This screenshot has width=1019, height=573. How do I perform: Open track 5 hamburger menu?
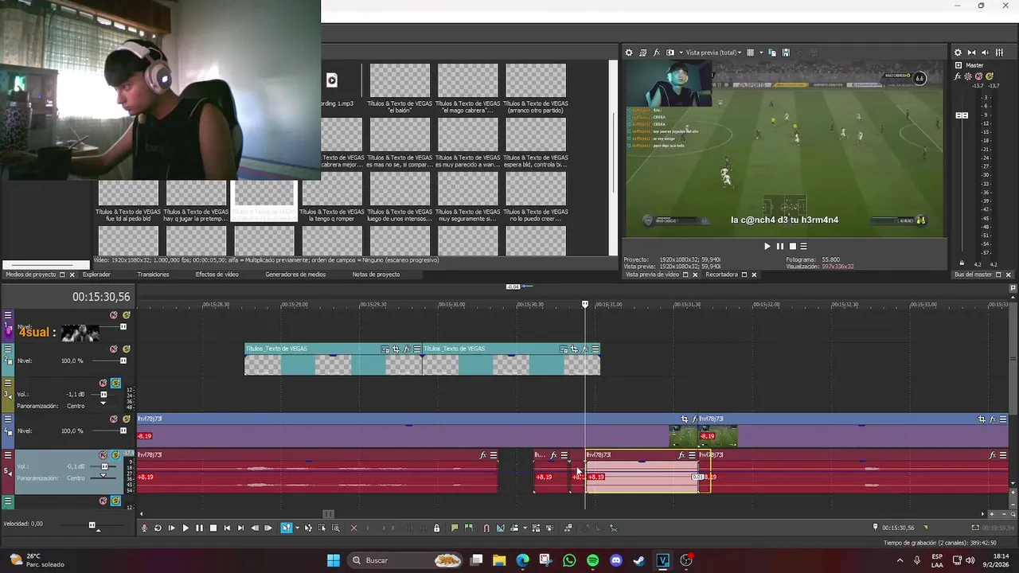[8, 455]
